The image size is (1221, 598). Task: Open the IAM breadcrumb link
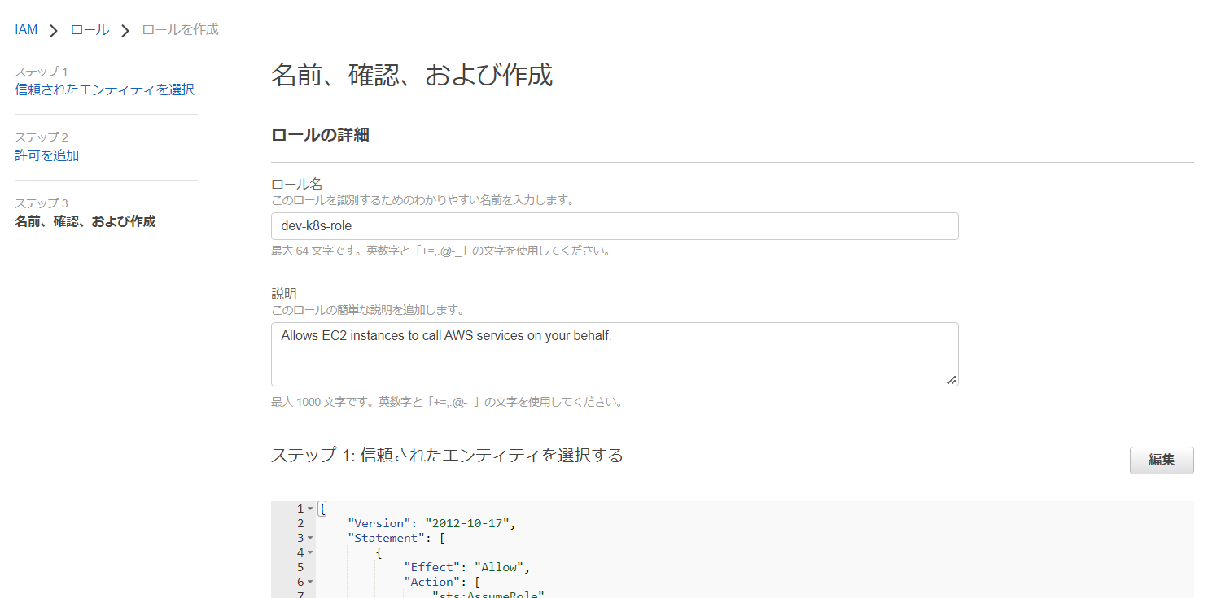(x=26, y=30)
